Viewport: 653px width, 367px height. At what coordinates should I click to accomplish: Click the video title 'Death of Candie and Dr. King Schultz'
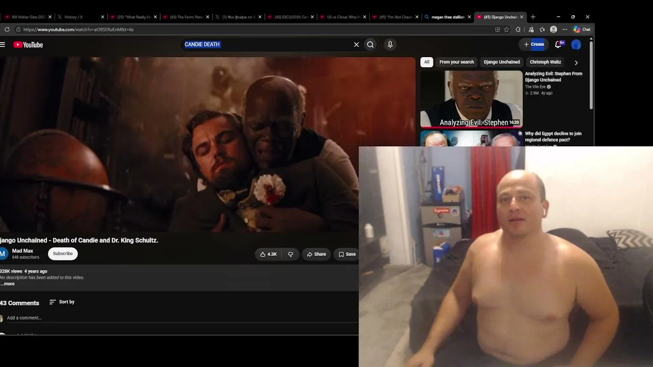pyautogui.click(x=79, y=241)
